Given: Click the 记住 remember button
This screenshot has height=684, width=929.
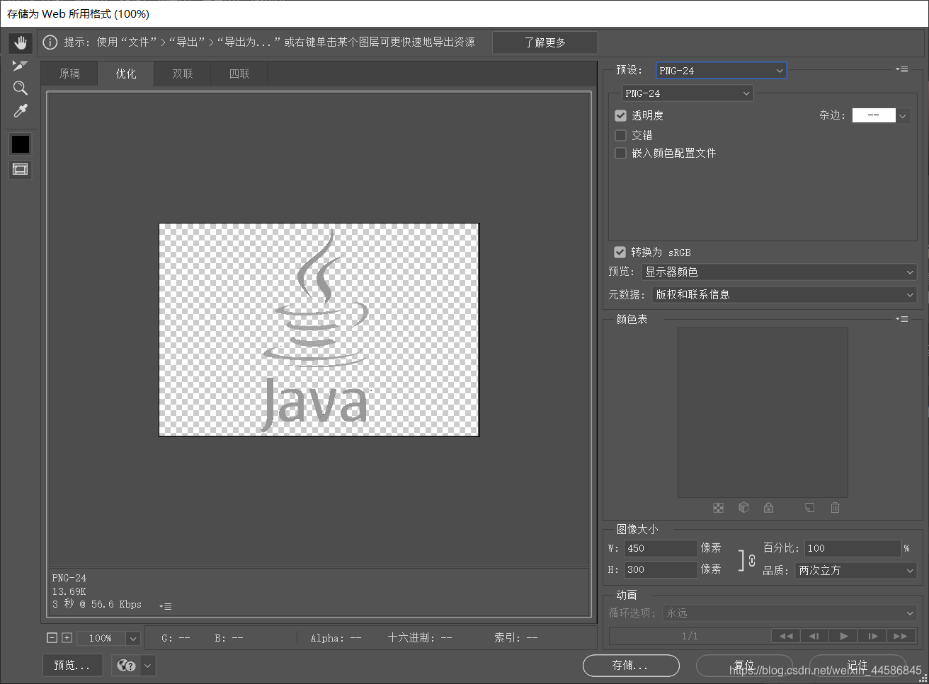Looking at the screenshot, I should 857,665.
